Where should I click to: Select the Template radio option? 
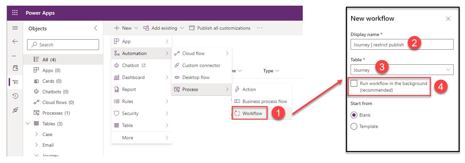pos(354,126)
